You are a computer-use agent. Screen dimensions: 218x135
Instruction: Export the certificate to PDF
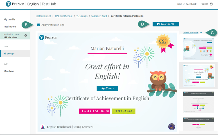click(166, 24)
